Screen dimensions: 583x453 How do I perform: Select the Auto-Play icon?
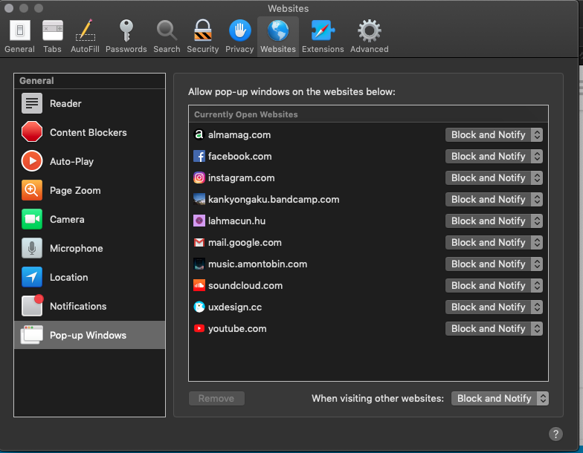point(32,160)
